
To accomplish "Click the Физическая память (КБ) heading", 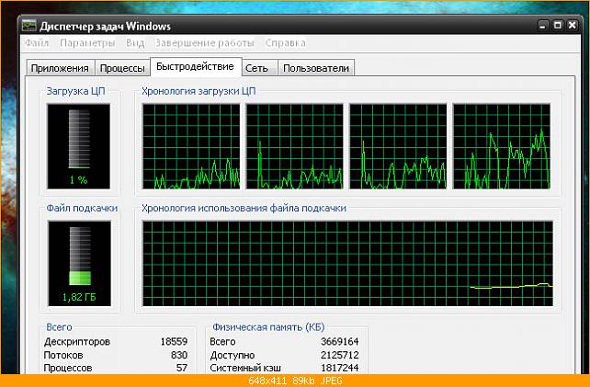I will 268,327.
